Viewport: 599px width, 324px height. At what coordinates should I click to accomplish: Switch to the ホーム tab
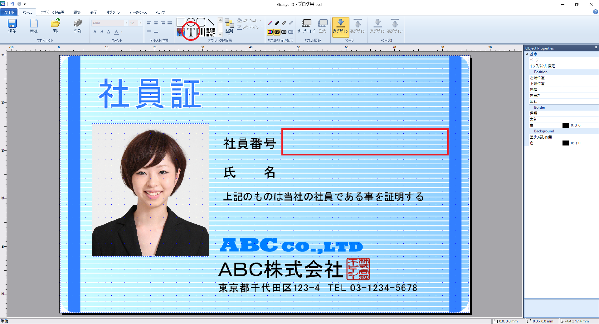point(27,12)
